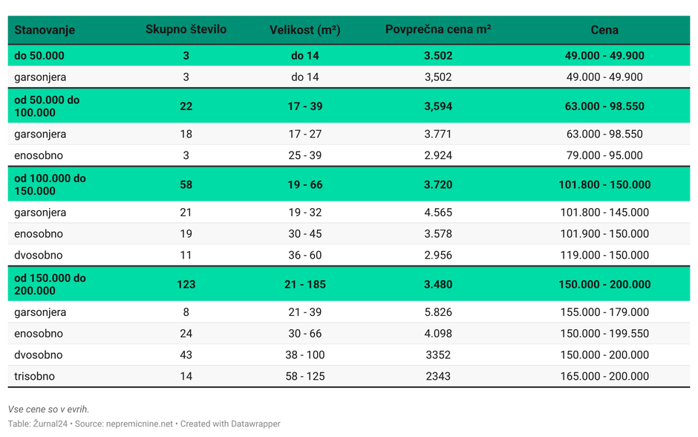Open the nepremicnine.net source link
The height and width of the screenshot is (437, 698).
pos(140,424)
